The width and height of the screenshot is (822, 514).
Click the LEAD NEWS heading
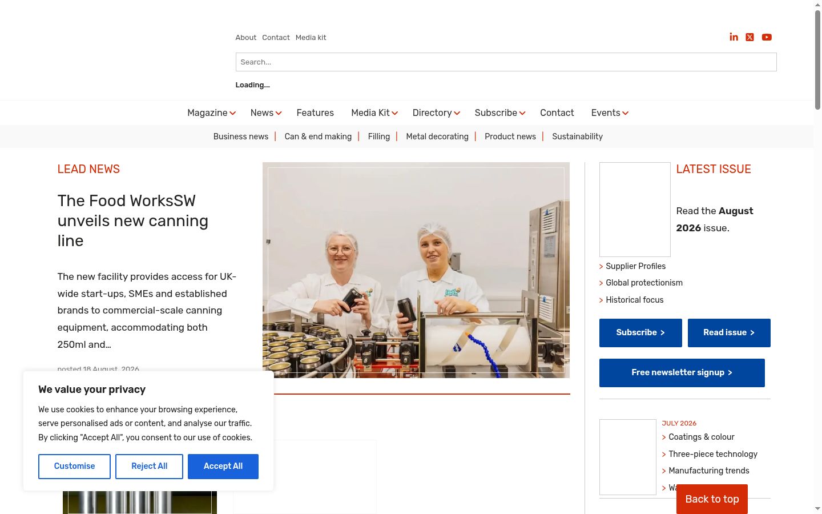[x=88, y=169]
